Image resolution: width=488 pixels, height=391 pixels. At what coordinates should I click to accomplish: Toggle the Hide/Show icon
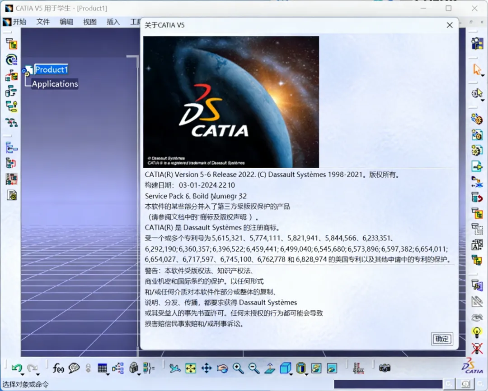316,368
